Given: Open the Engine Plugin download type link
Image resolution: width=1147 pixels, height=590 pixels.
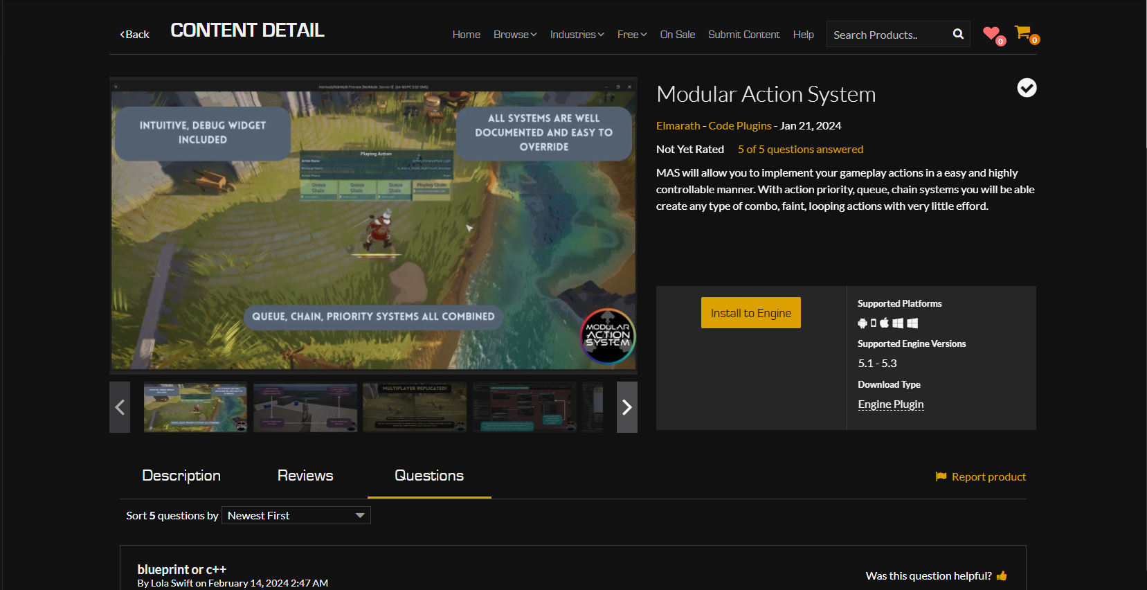Looking at the screenshot, I should 890,404.
